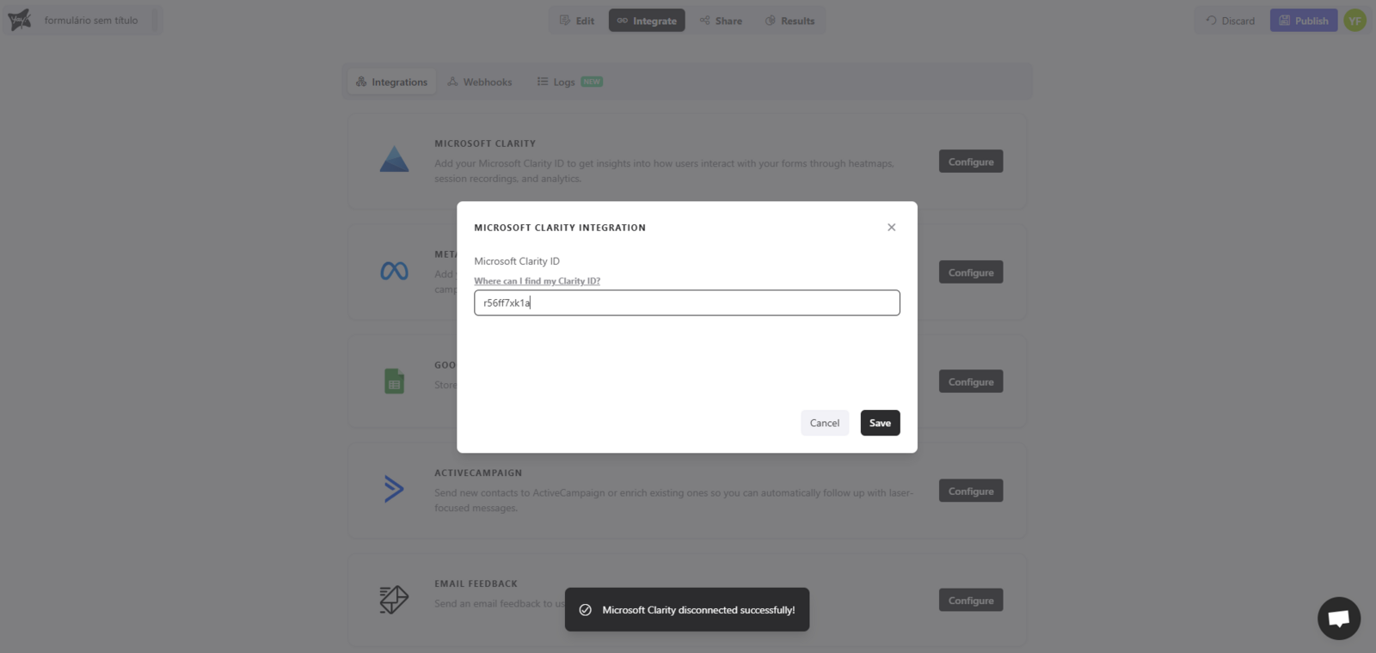Screen dimensions: 1376x653
Task: Click the ActiveCampaign arrow logo icon
Action: pyautogui.click(x=394, y=489)
